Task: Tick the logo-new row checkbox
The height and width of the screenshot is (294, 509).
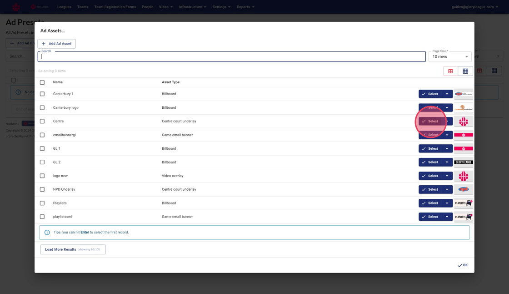Action: tap(42, 176)
